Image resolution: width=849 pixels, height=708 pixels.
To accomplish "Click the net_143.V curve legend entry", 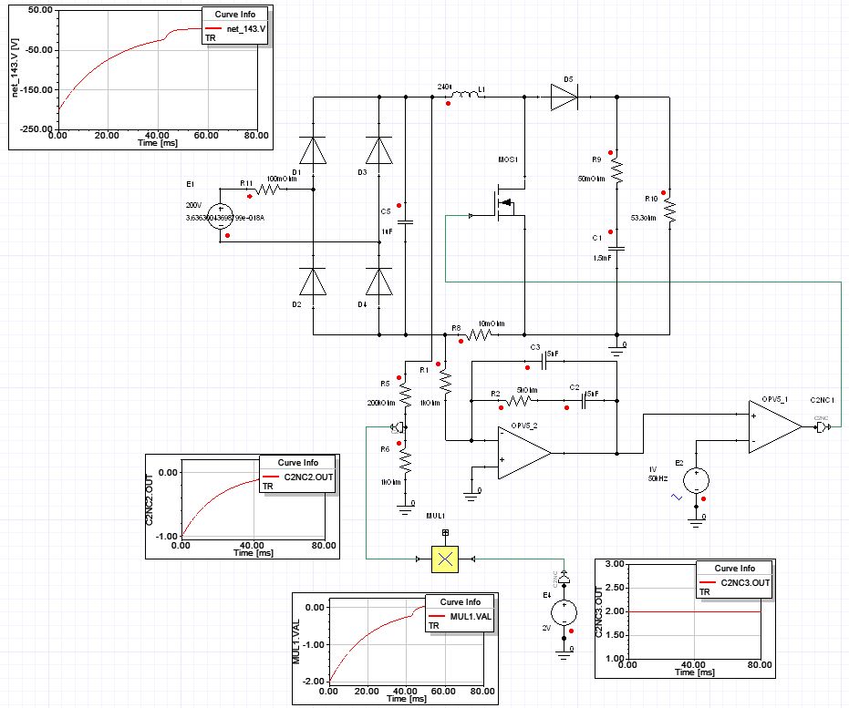I will point(235,28).
